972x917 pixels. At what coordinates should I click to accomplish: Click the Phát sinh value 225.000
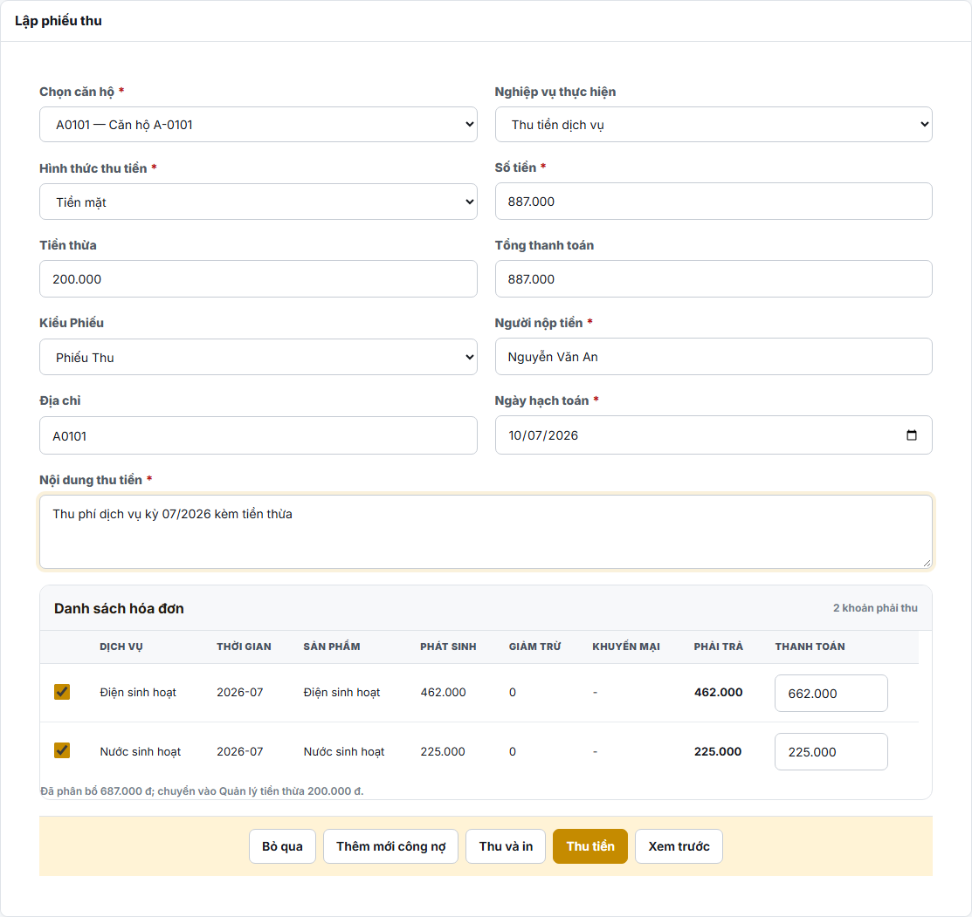pos(443,752)
